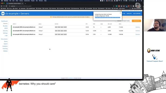Viewport: 166px width, 93px height.
Task: Open the Microservices bookmarks folder
Action: [75, 9]
